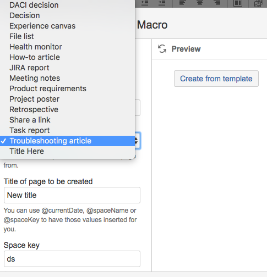
Task: Click the Preview heading label
Action: [x=186, y=49]
